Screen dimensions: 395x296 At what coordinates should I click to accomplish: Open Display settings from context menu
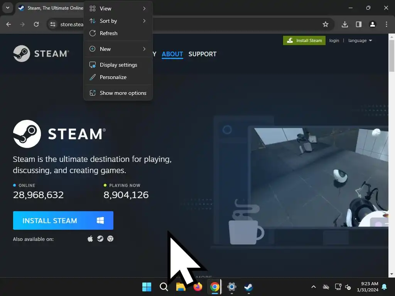[x=118, y=65]
